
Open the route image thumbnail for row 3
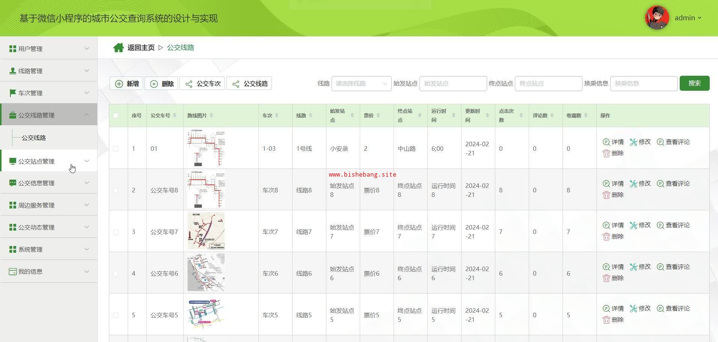[206, 231]
